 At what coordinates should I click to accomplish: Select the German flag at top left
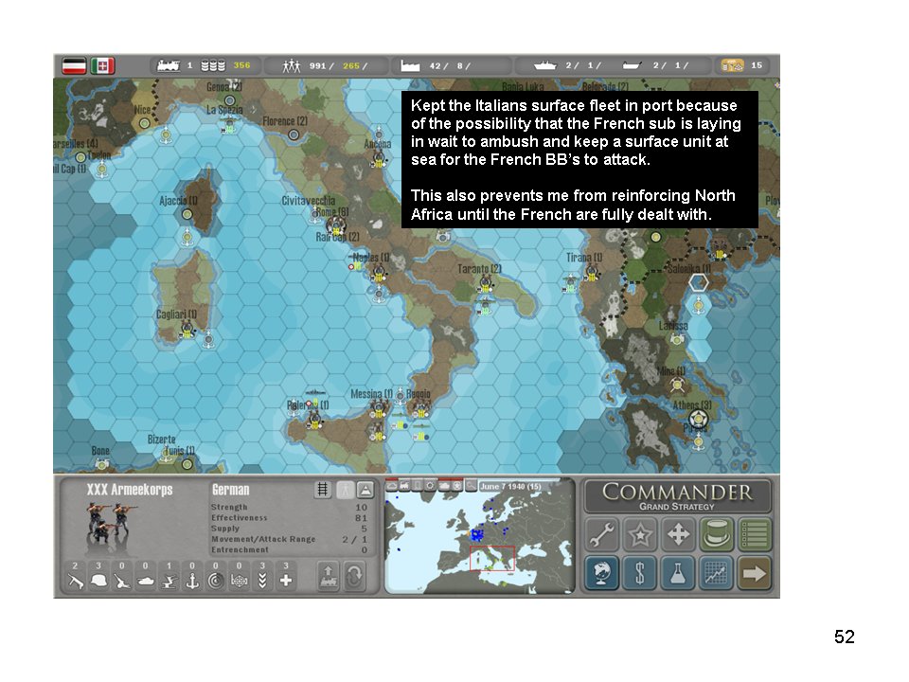75,66
